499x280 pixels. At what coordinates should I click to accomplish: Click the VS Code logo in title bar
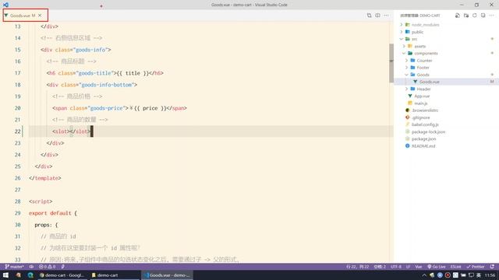5,5
